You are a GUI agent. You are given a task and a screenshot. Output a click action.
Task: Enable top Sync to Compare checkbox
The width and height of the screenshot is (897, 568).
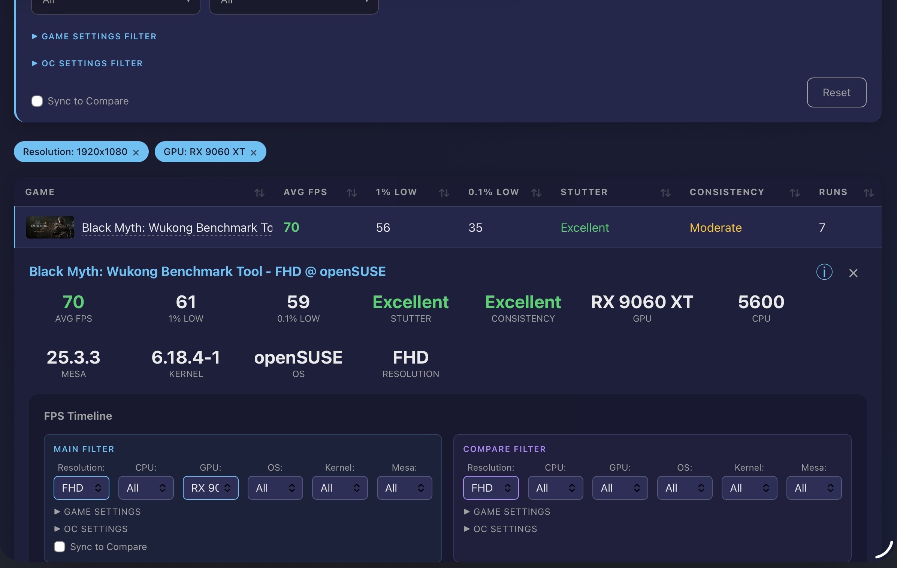tap(37, 101)
